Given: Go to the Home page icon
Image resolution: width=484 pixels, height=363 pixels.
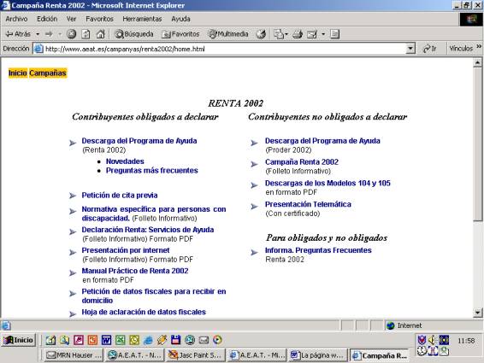Looking at the screenshot, I should click(x=101, y=34).
